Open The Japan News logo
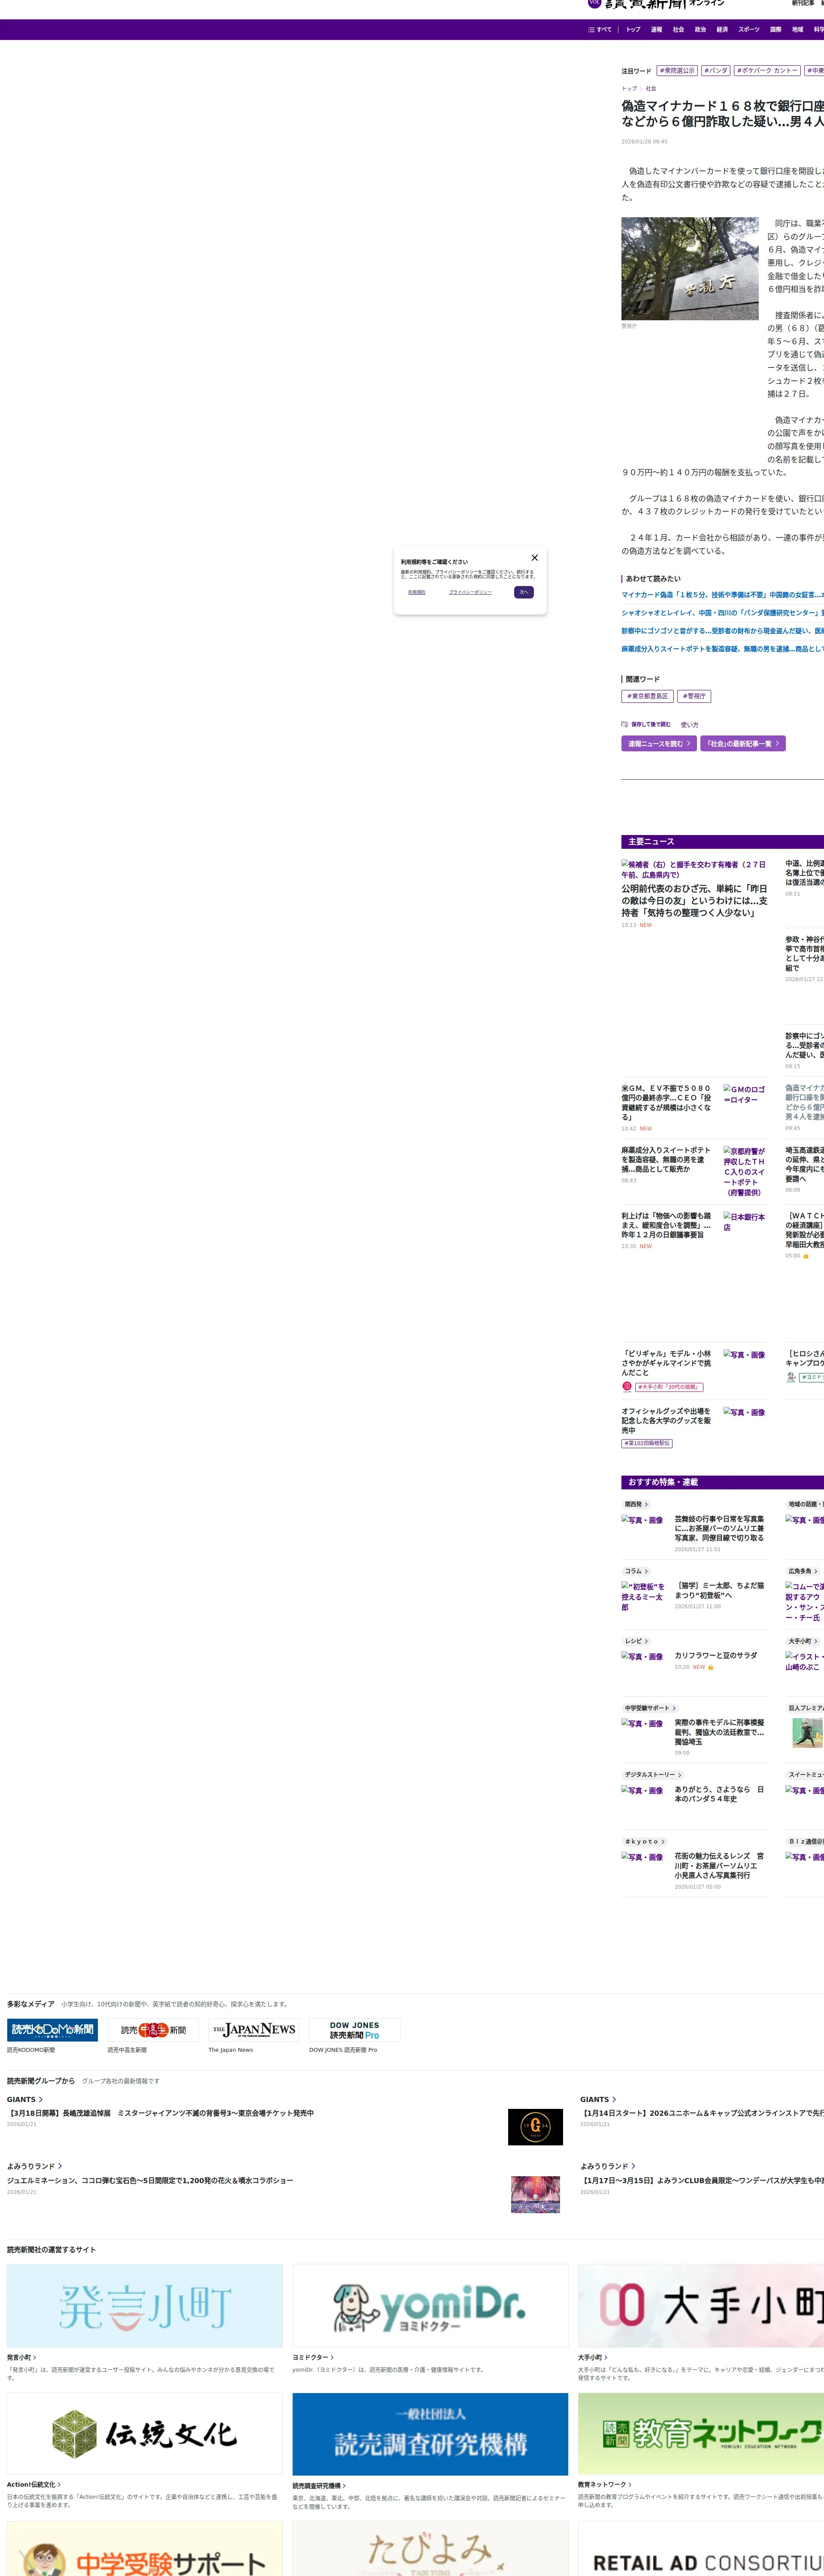The image size is (824, 2576). pyautogui.click(x=254, y=2030)
